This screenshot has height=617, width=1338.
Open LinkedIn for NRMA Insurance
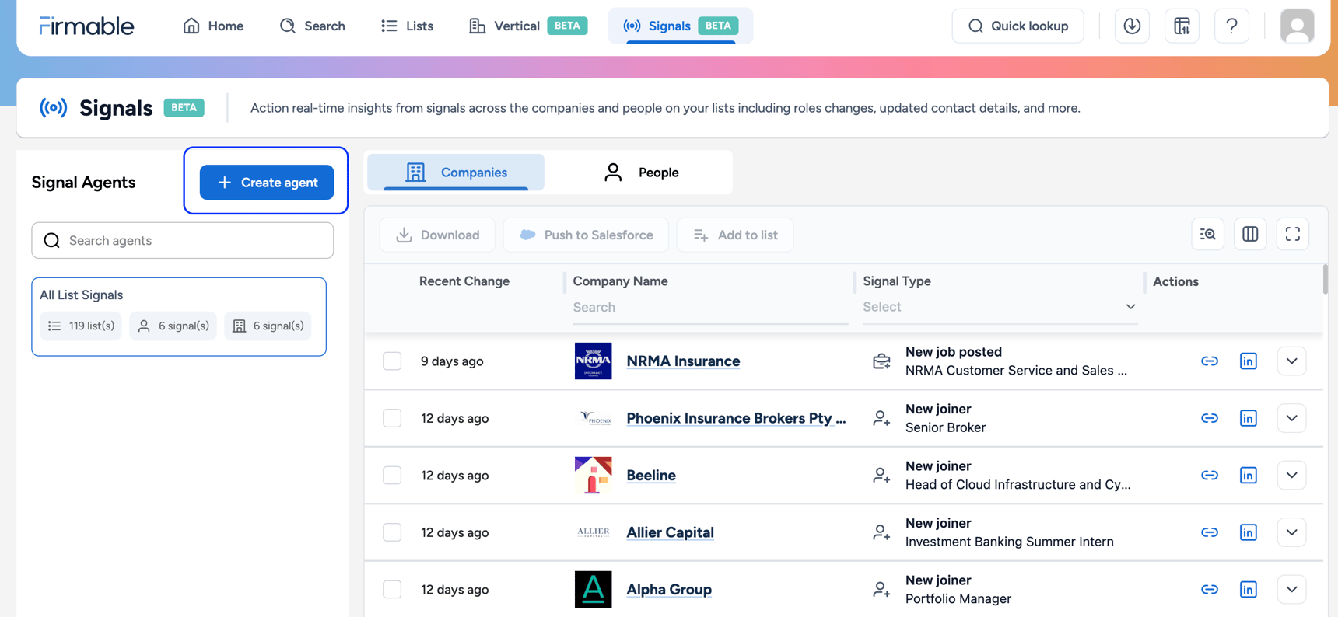(x=1248, y=361)
